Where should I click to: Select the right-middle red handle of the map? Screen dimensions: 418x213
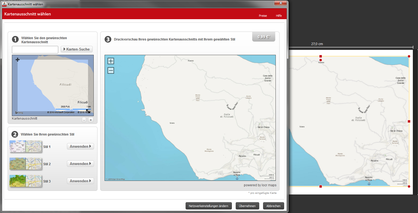click(409, 121)
